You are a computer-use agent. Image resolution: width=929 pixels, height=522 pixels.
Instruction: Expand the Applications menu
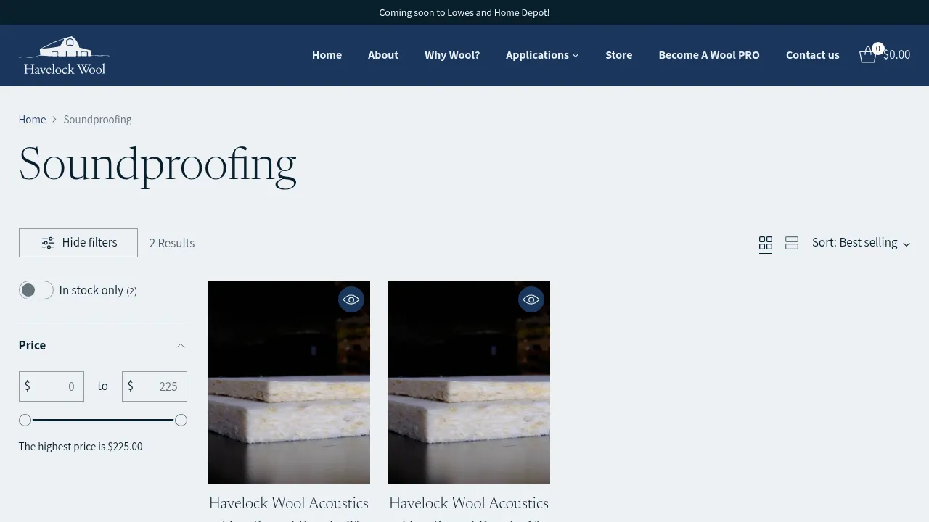click(x=542, y=55)
